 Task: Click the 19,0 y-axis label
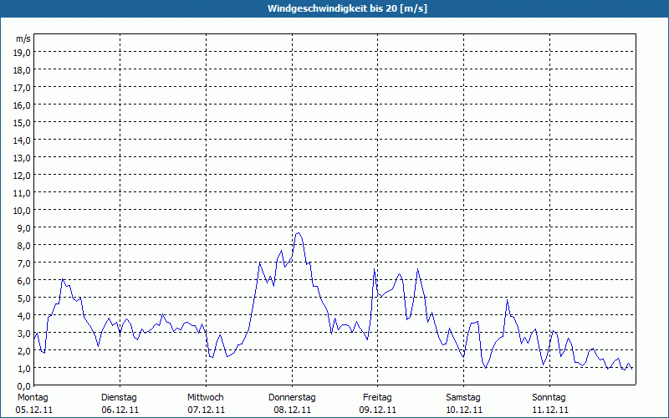click(x=22, y=53)
